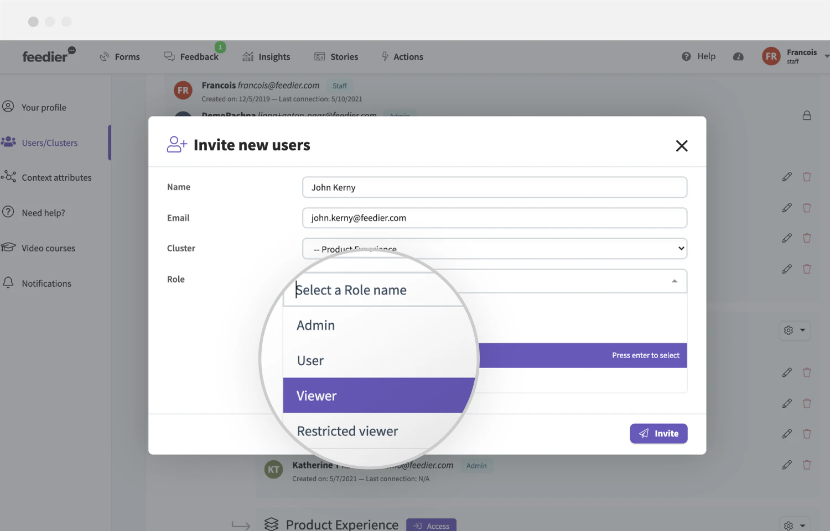Open the Notifications bell in the sidebar
Image resolution: width=830 pixels, height=531 pixels.
(x=8, y=283)
